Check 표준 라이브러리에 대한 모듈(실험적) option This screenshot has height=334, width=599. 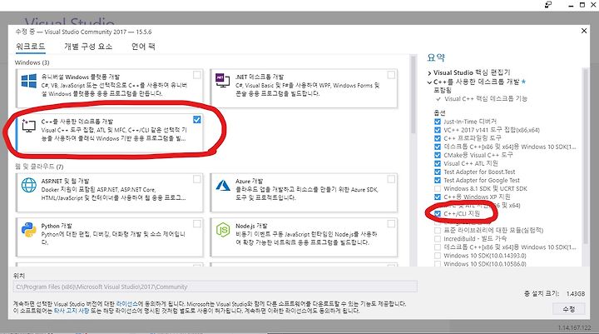pos(438,231)
